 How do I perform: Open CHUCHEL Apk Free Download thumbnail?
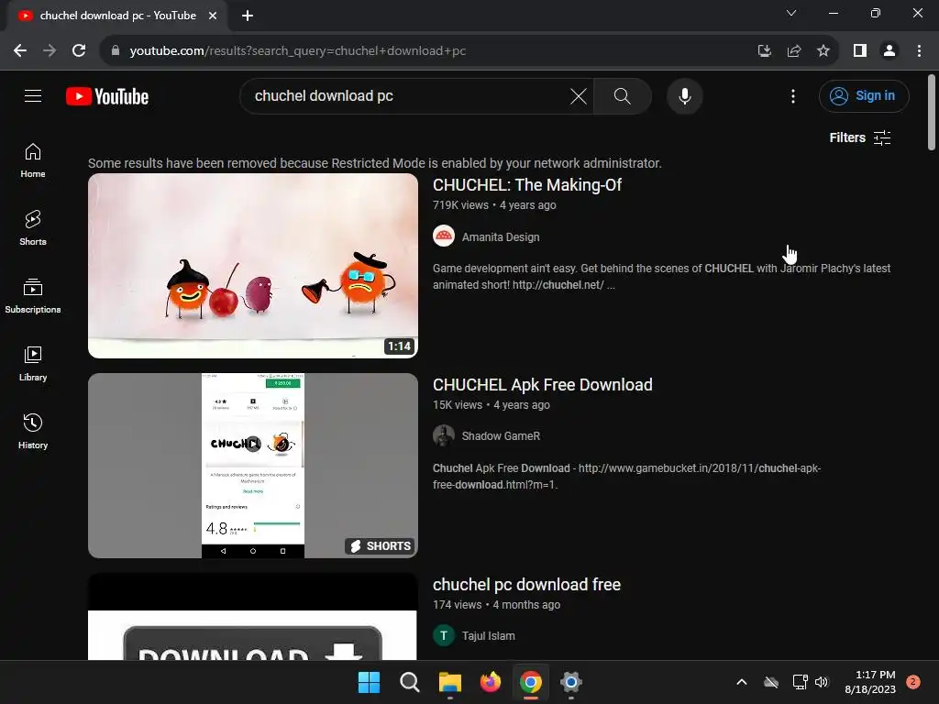(x=253, y=465)
